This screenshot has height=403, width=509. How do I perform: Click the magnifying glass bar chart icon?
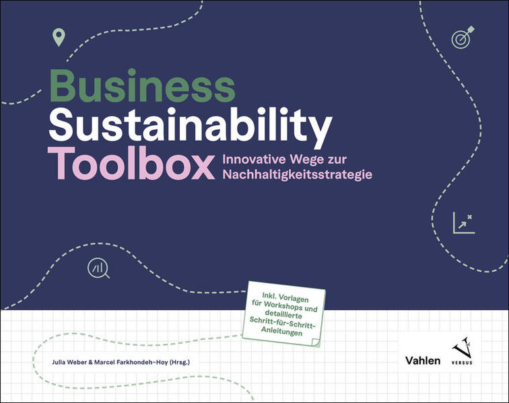pos(99,268)
